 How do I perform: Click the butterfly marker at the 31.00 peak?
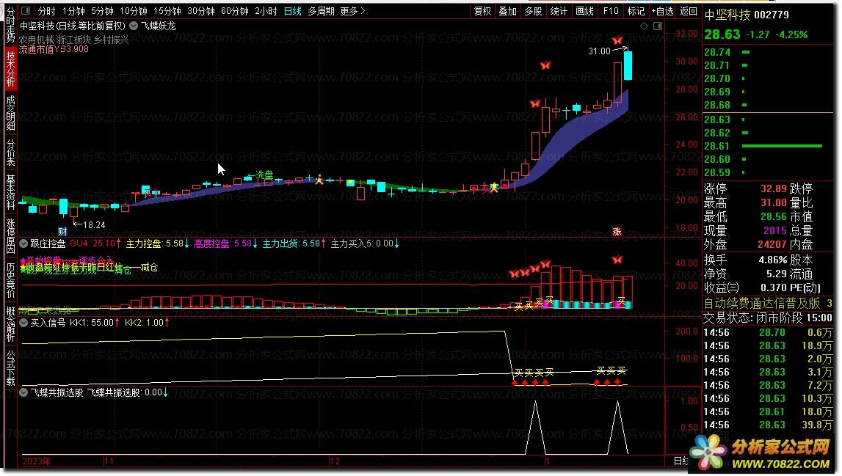pos(617,40)
